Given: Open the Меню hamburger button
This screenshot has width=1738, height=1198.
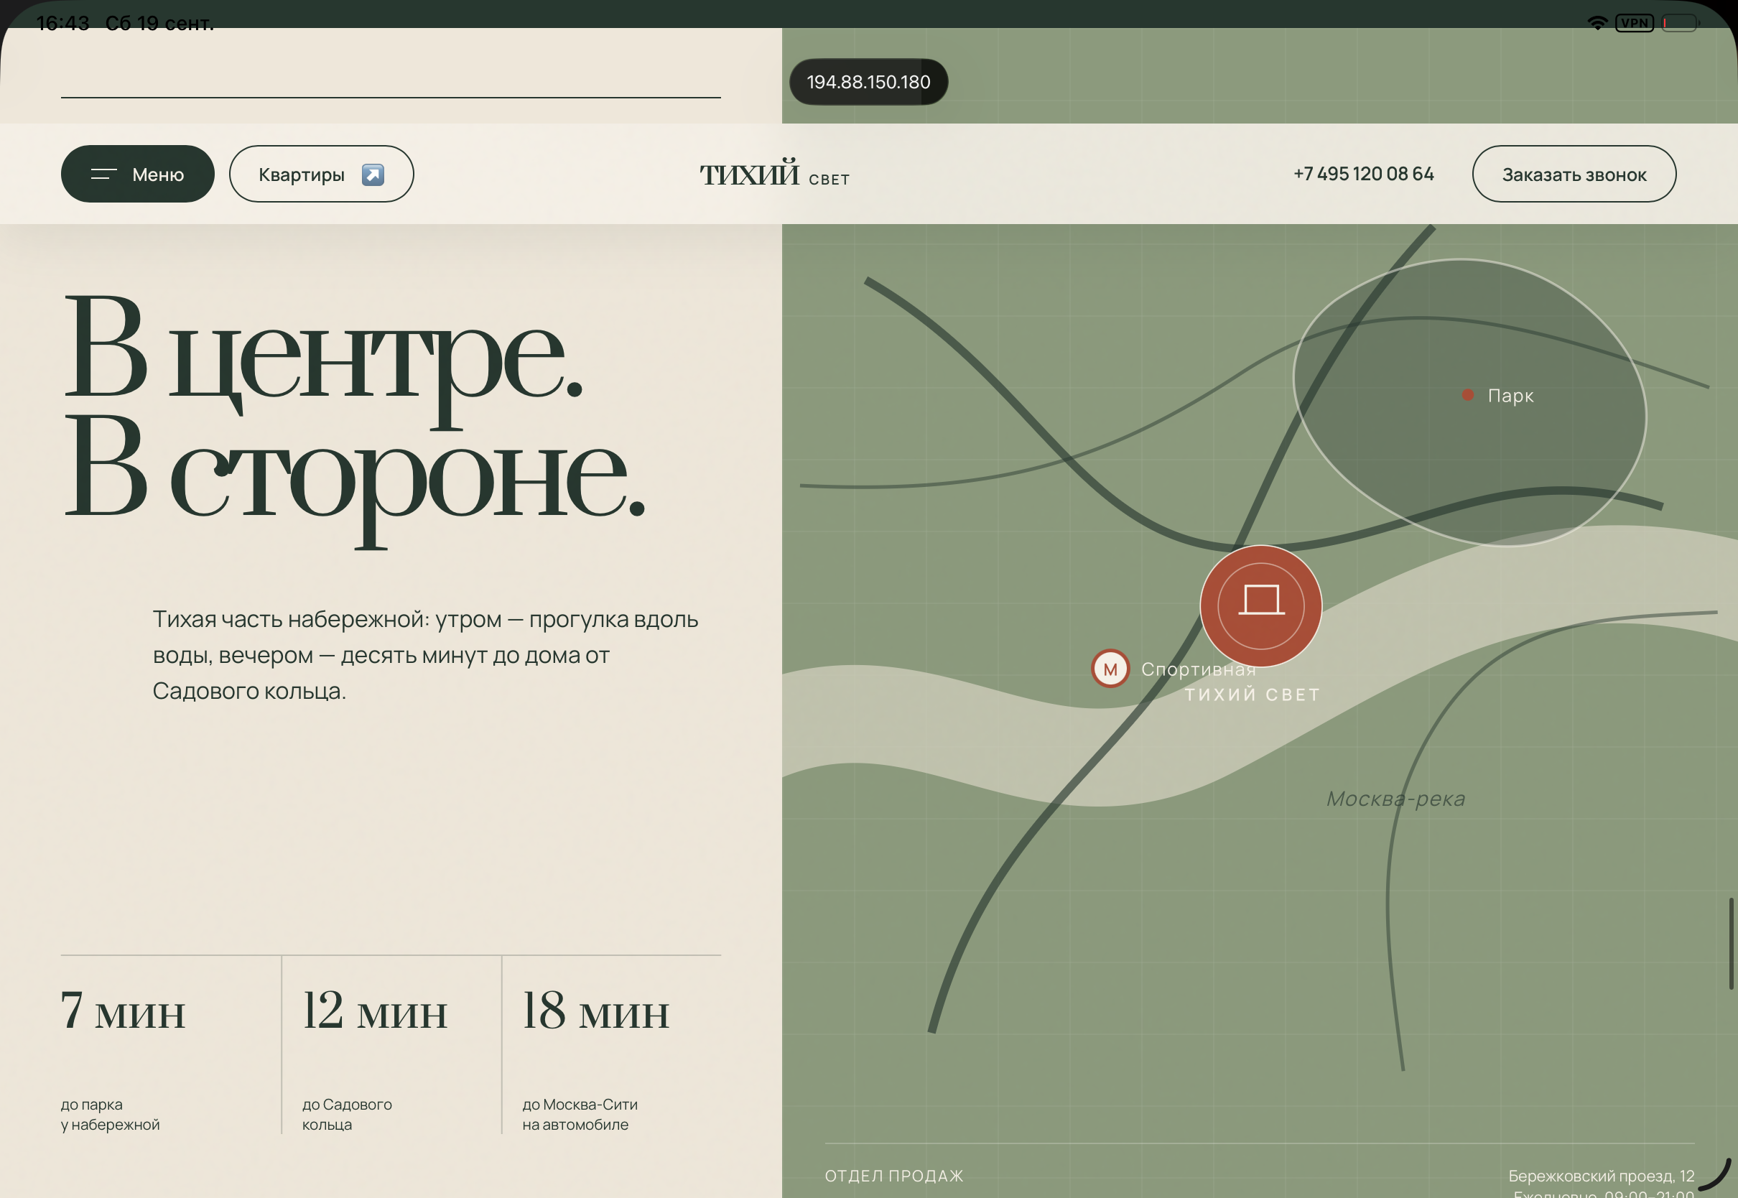Looking at the screenshot, I should (x=137, y=174).
